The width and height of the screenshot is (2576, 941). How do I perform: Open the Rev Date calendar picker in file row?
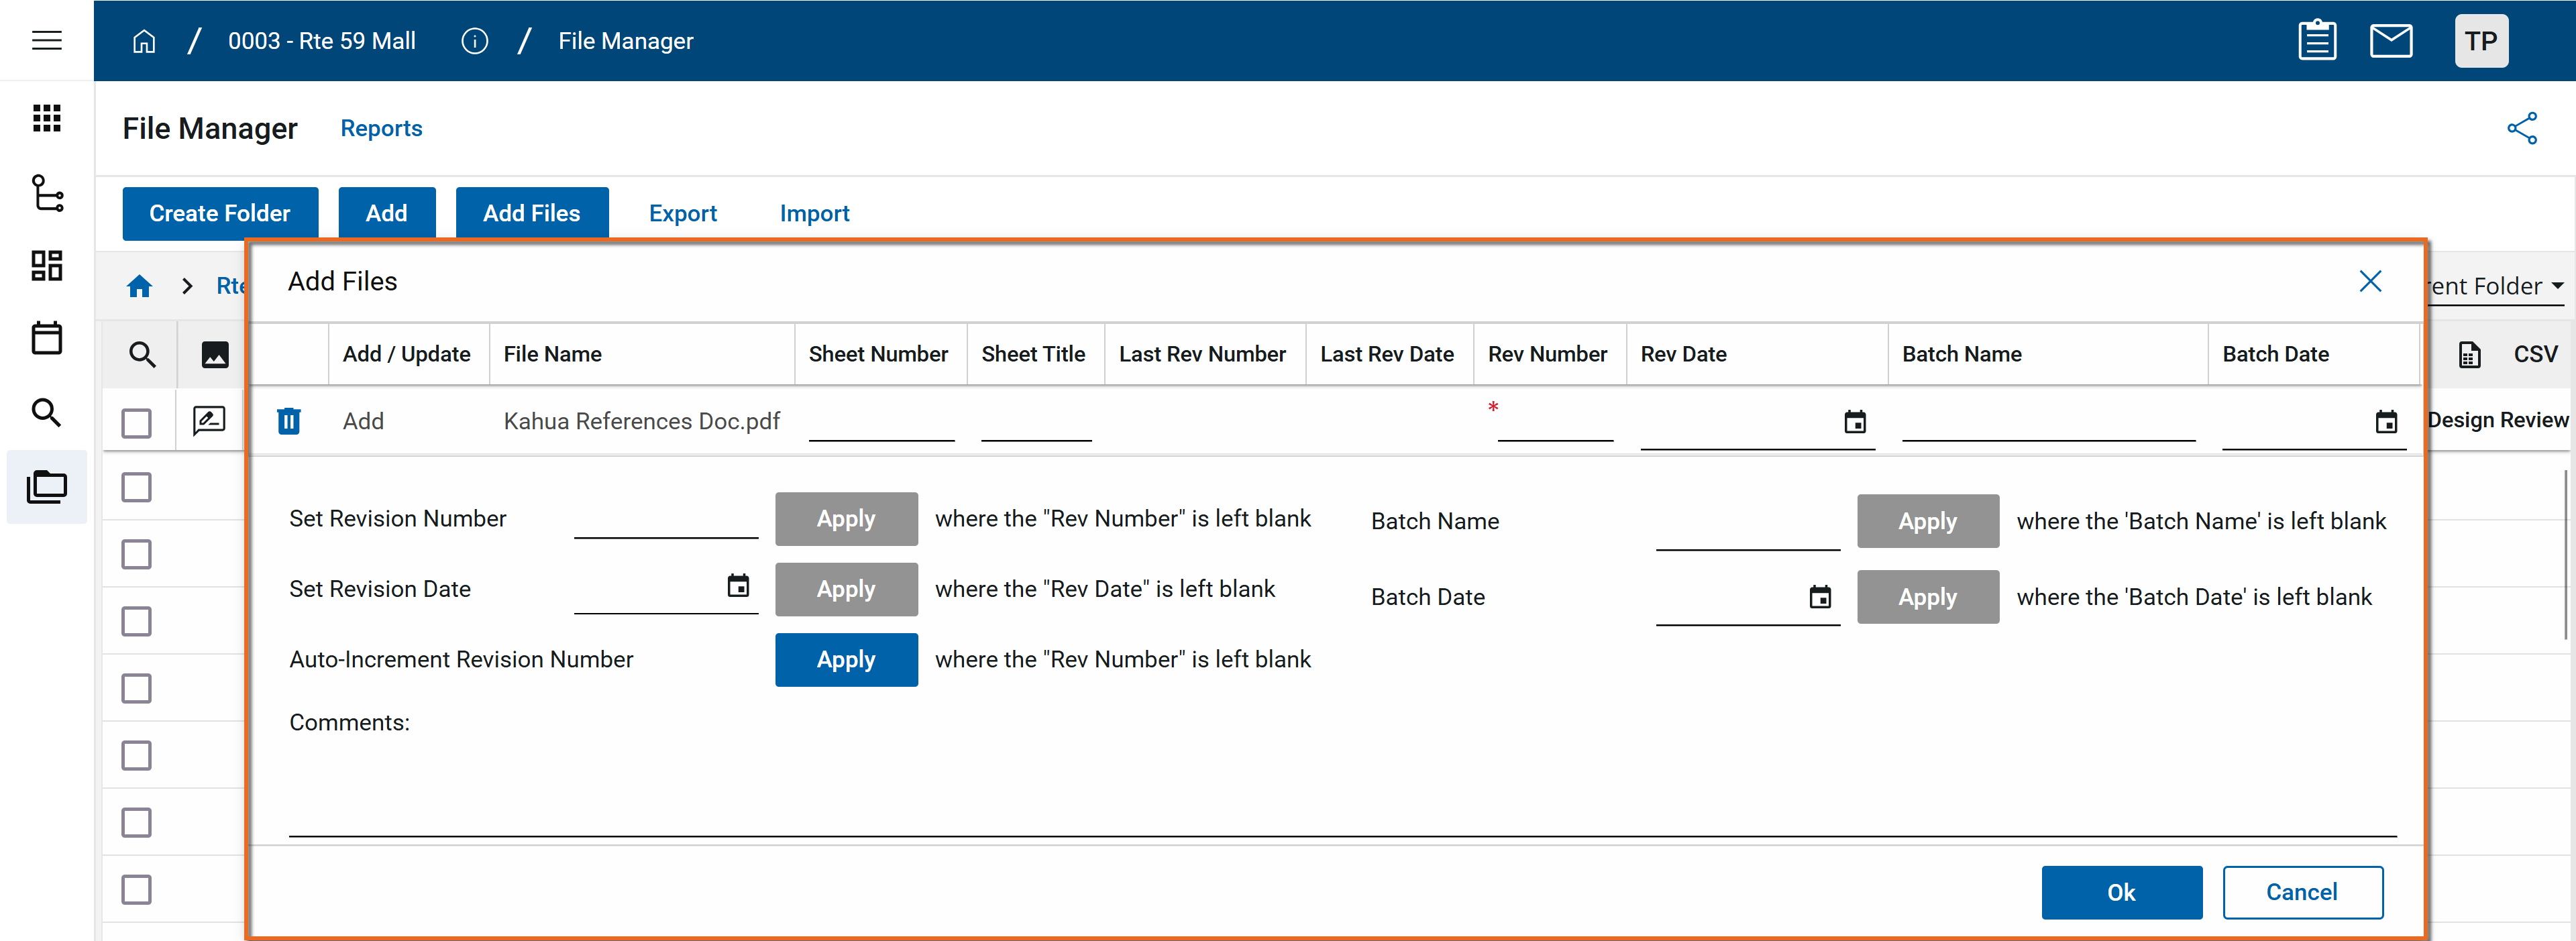tap(1854, 422)
